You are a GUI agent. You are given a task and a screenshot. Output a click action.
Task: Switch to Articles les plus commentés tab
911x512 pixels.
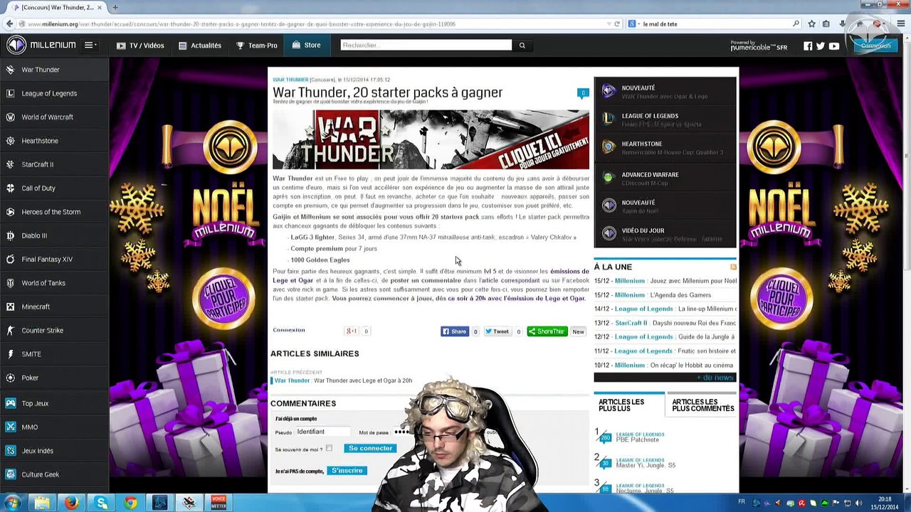tap(702, 405)
